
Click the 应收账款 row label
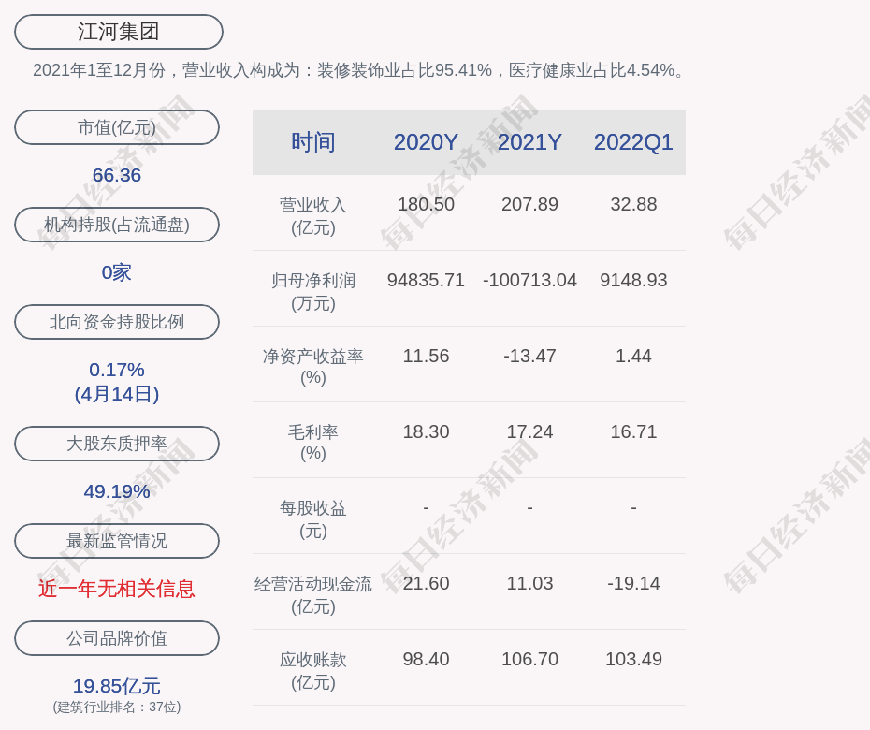pos(313,671)
